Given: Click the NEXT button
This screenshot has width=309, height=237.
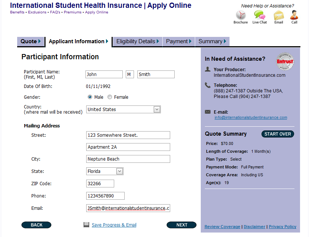Looking at the screenshot, I should [181, 225].
